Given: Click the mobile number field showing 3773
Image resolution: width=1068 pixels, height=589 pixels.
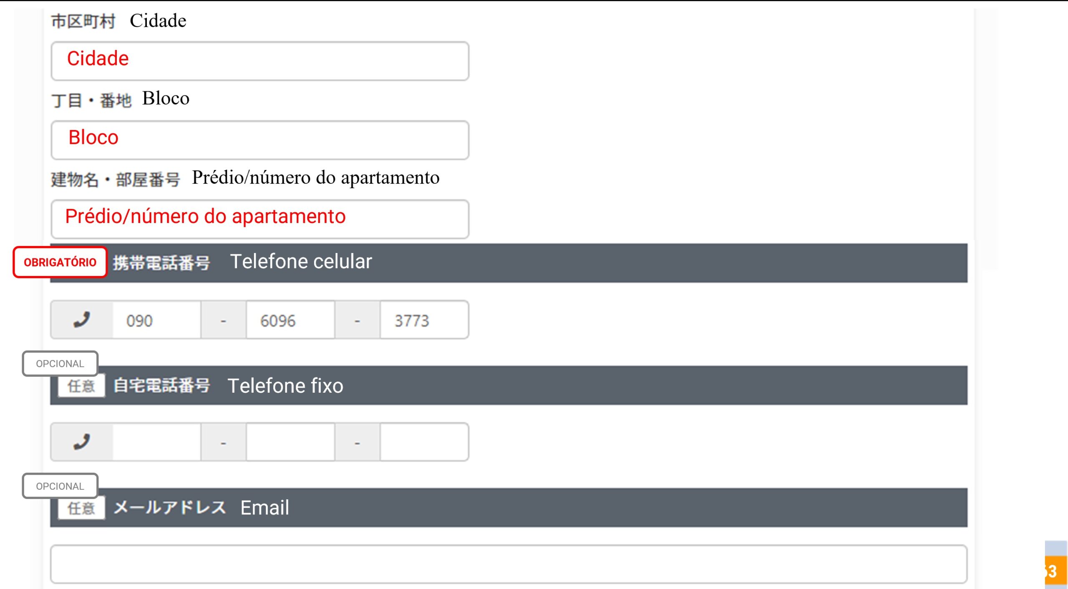Looking at the screenshot, I should click(424, 320).
